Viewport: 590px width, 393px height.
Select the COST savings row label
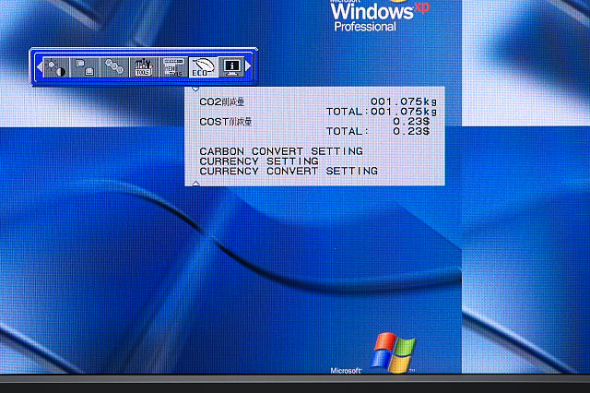pos(226,121)
